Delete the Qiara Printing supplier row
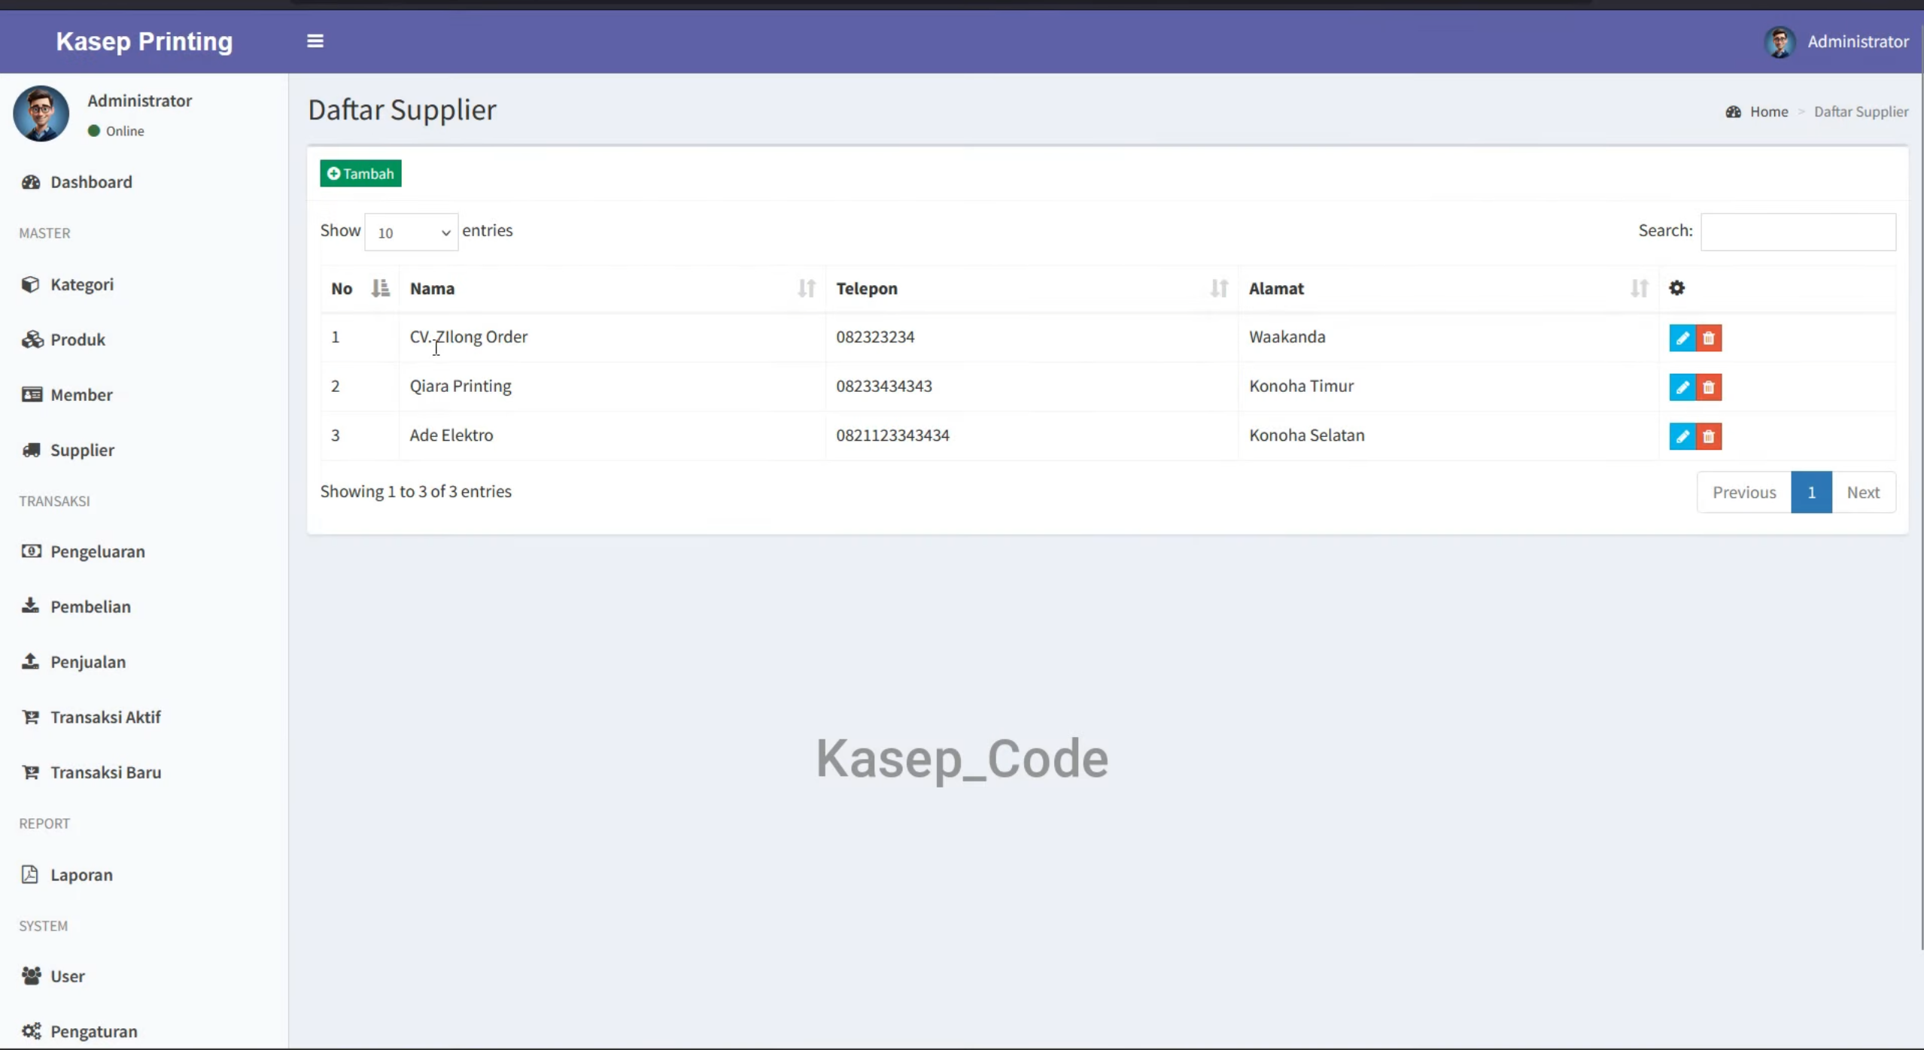This screenshot has width=1924, height=1050. click(1708, 387)
